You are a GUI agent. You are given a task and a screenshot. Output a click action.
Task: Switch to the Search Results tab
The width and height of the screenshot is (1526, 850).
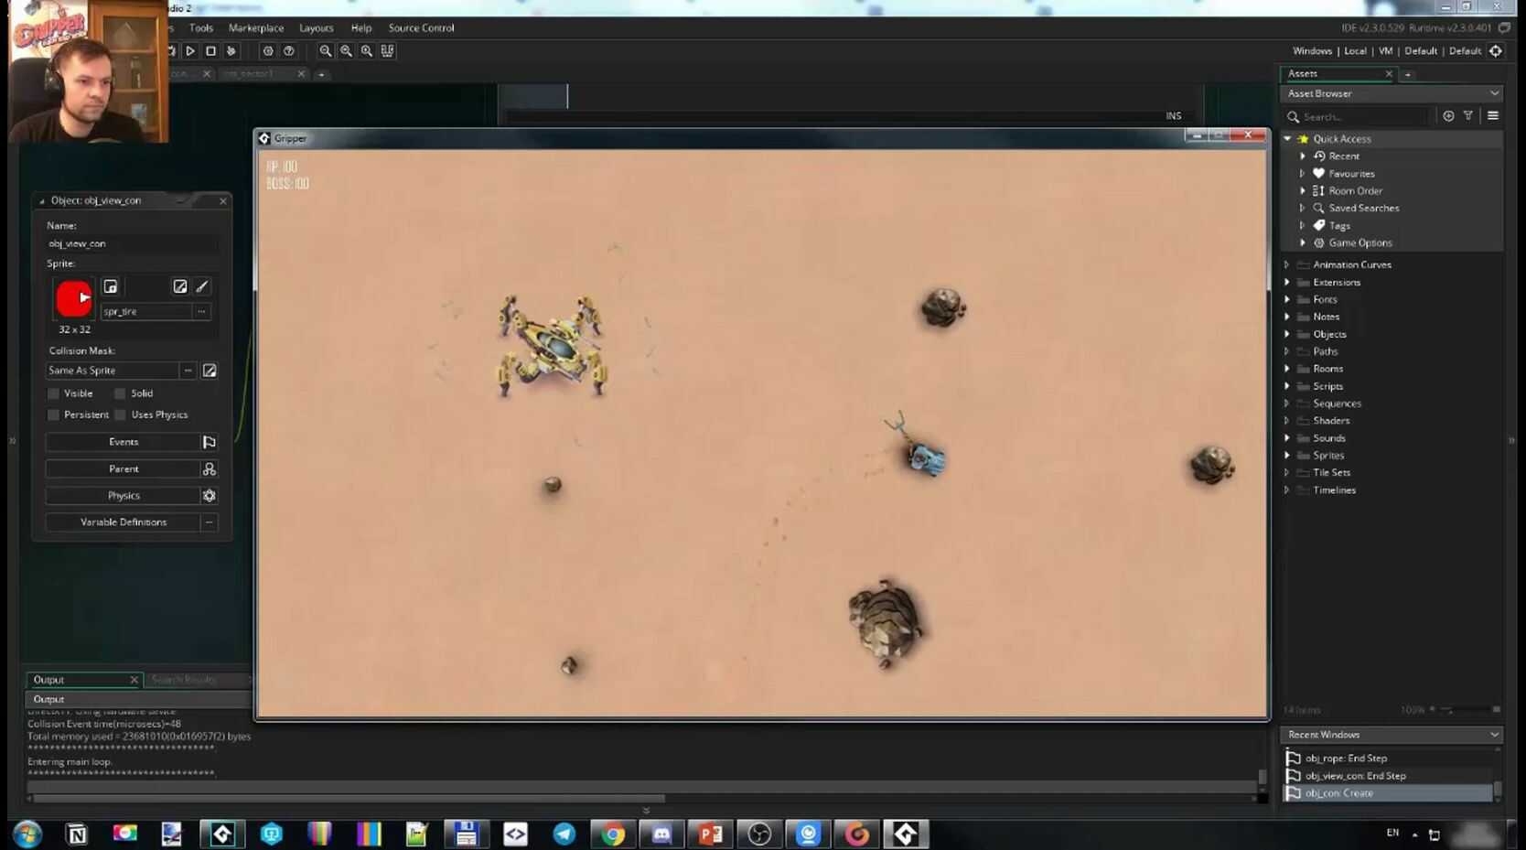tap(183, 680)
